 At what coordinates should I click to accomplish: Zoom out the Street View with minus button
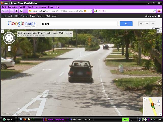coord(9,50)
